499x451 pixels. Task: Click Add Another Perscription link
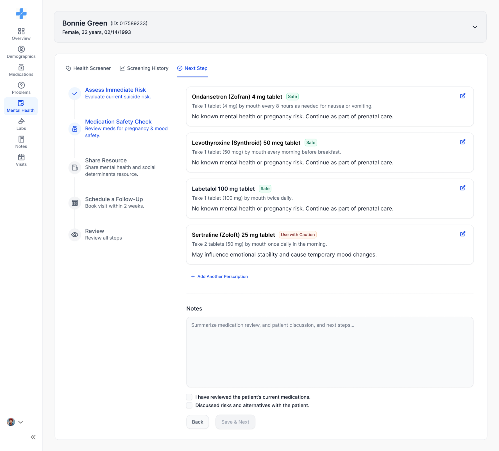click(219, 277)
